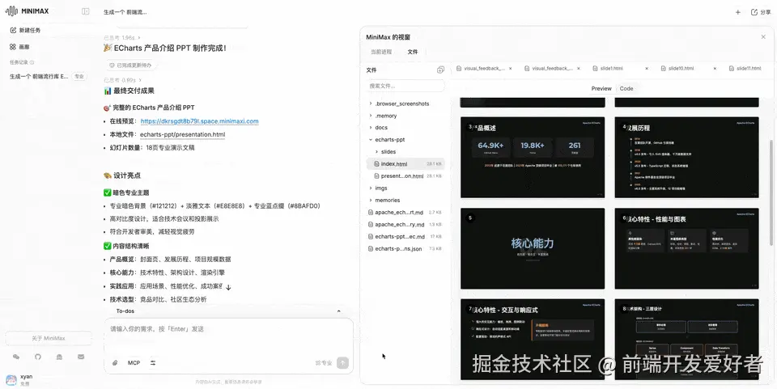Click the Discord icon in sidebar footer
This screenshot has height=389, width=777.
point(59,357)
